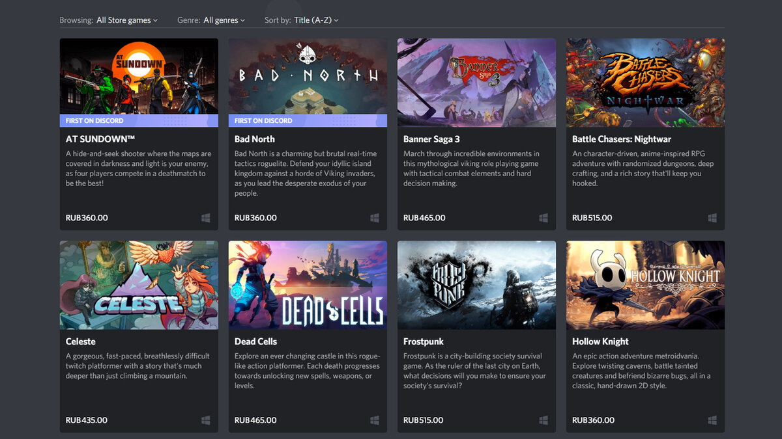Viewport: 782px width, 439px height.
Task: Click Hollow Knight price RUB360.00
Action: (593, 420)
